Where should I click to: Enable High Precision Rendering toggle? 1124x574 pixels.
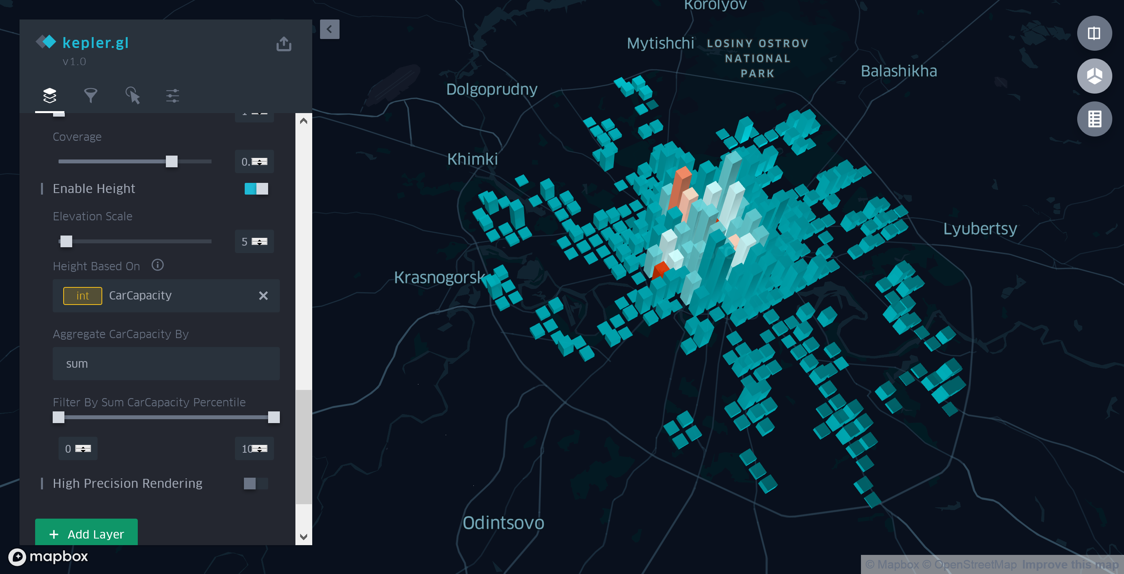[x=256, y=484]
